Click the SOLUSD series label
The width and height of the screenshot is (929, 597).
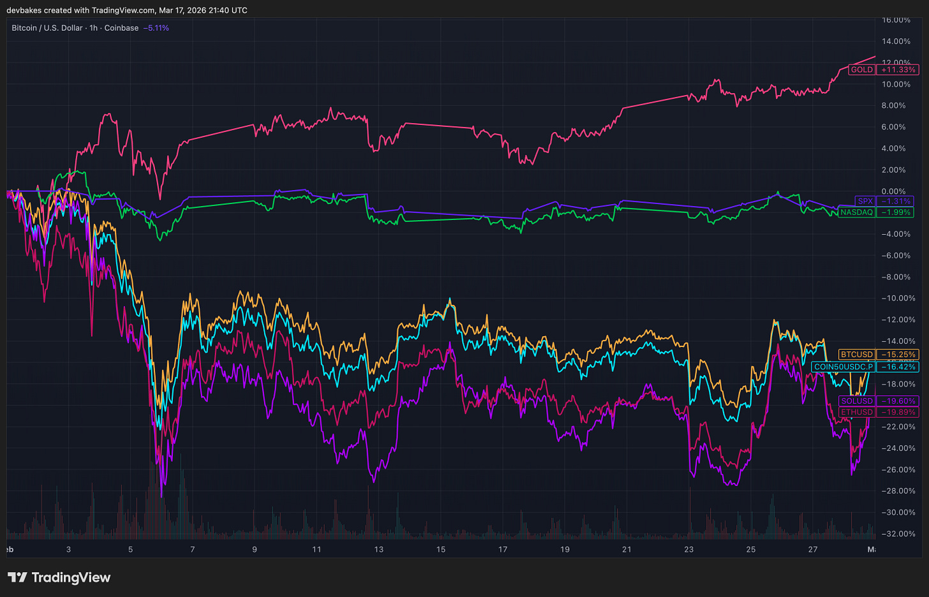[x=856, y=401]
